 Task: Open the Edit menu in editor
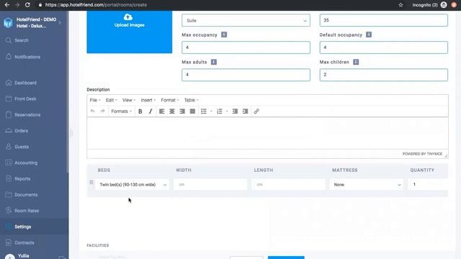(111, 100)
